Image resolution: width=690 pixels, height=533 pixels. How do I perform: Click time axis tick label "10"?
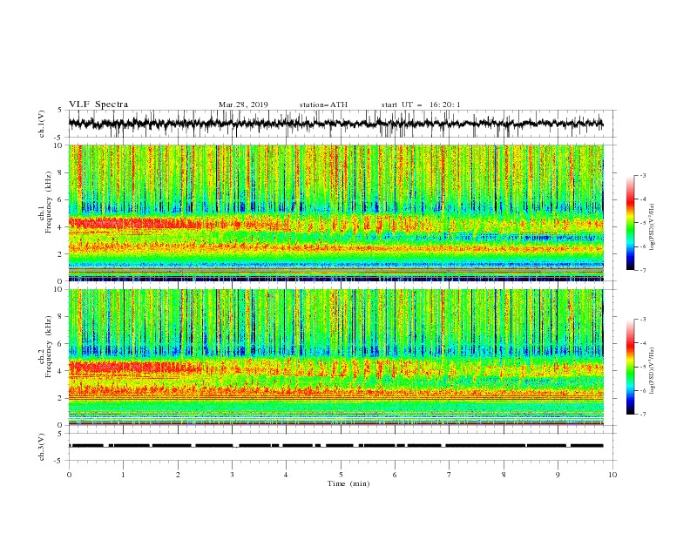point(612,475)
